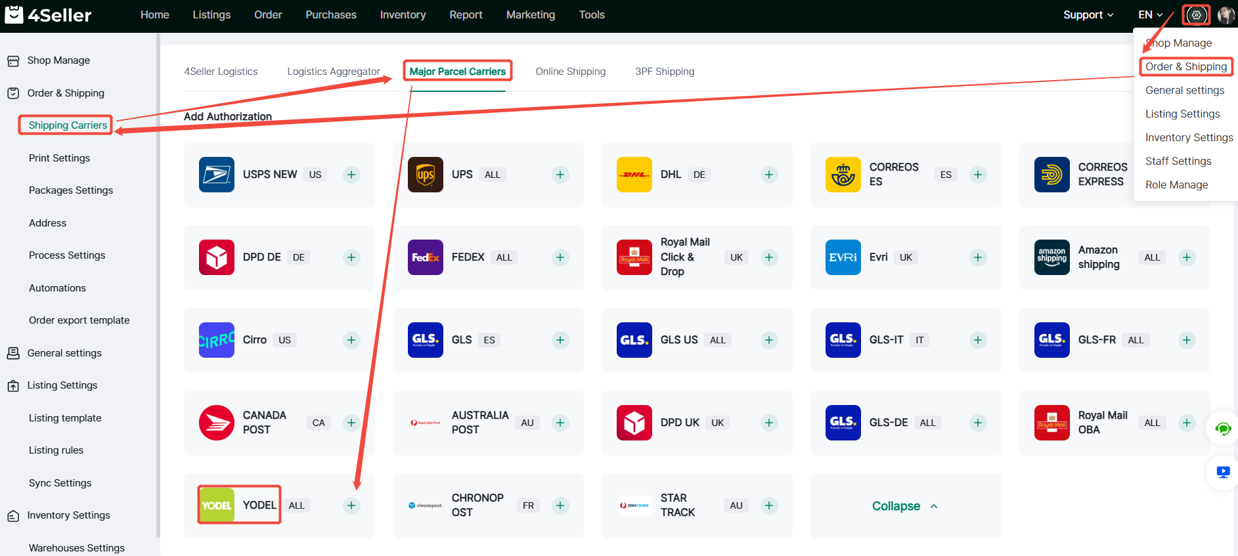Switch to 3PF Shipping tab

pyautogui.click(x=665, y=72)
